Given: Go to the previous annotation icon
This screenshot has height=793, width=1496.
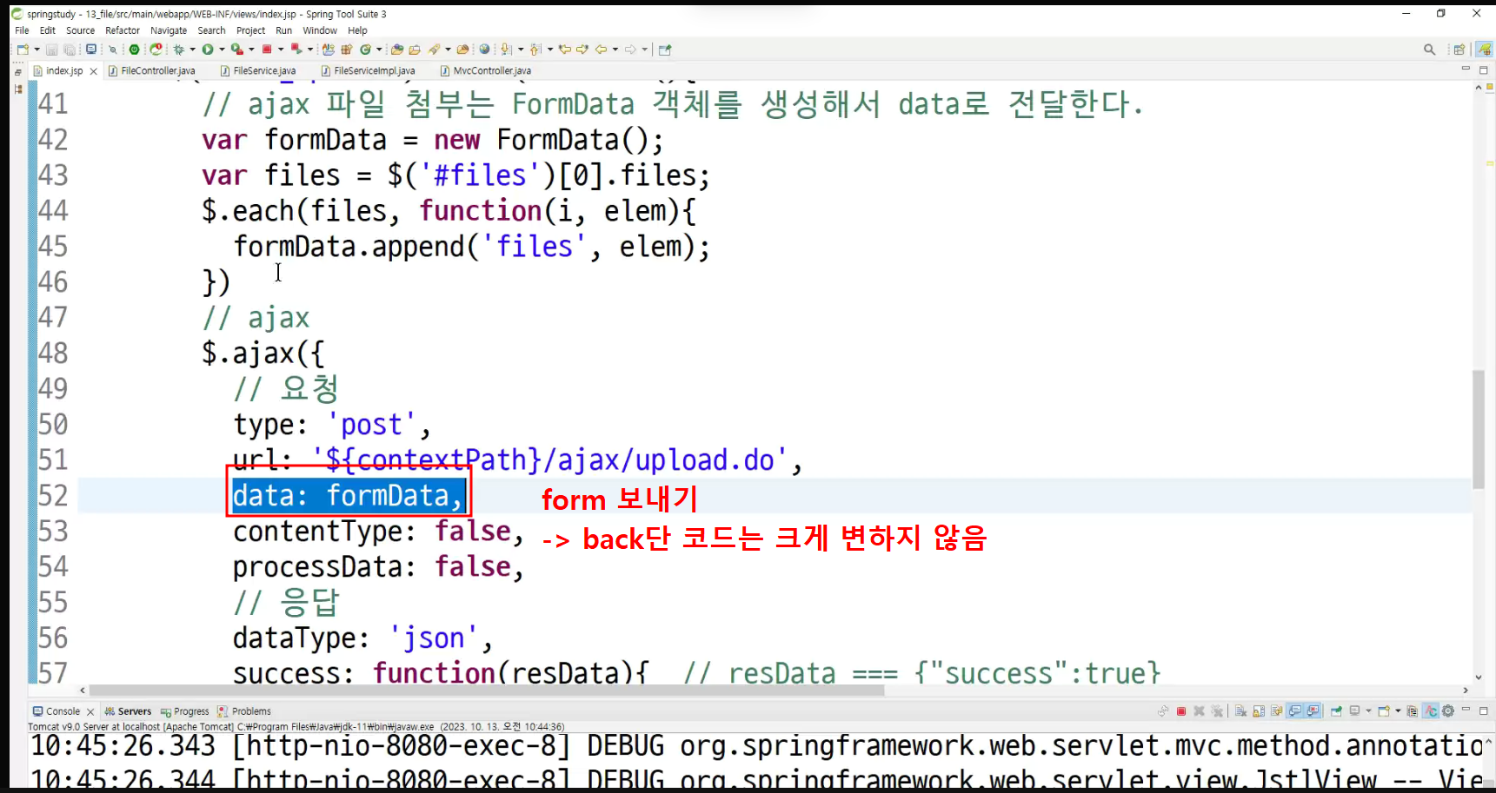Looking at the screenshot, I should [x=535, y=50].
